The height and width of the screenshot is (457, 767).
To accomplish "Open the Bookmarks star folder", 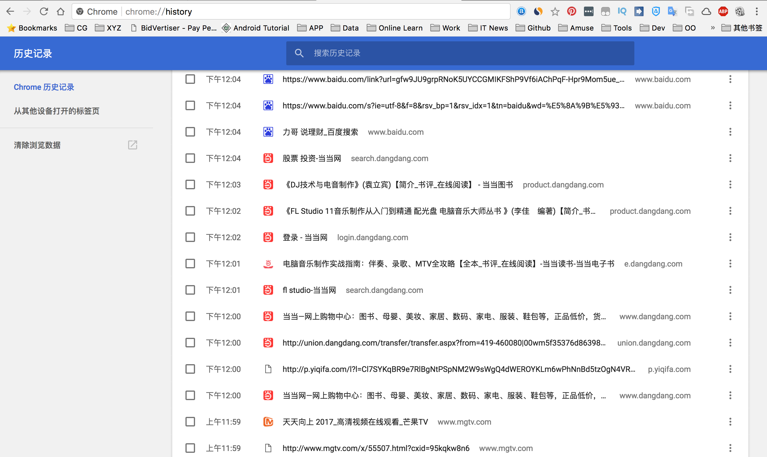I will [32, 28].
